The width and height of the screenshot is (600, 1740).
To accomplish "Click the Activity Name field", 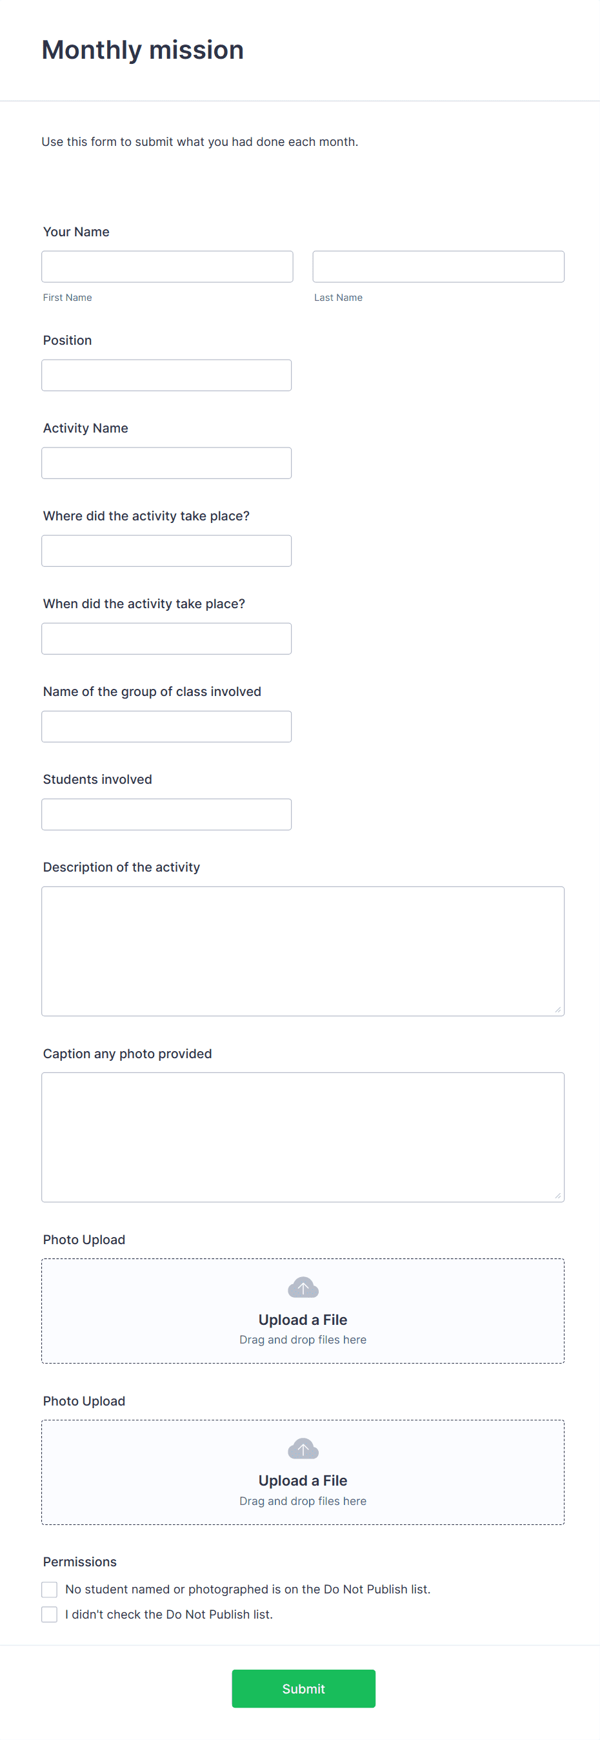I will pos(166,463).
